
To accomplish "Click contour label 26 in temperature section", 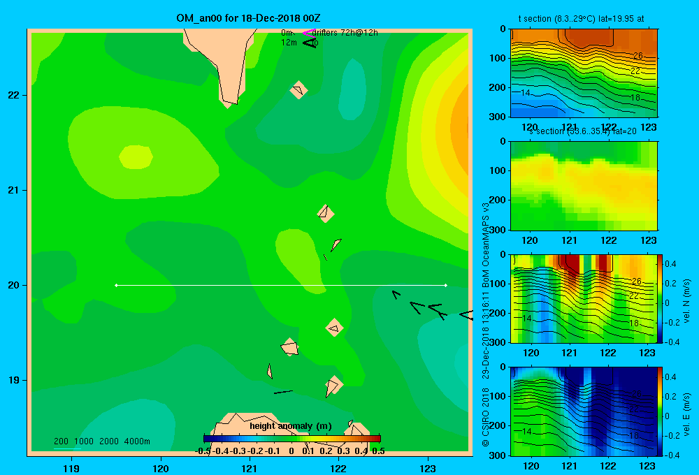I will pos(638,56).
